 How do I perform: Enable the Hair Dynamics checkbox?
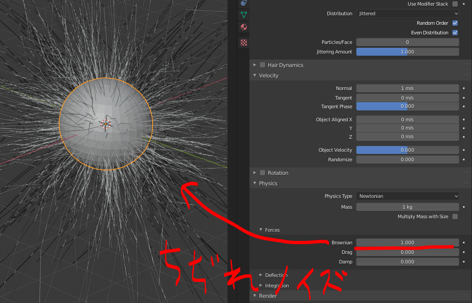(x=263, y=65)
